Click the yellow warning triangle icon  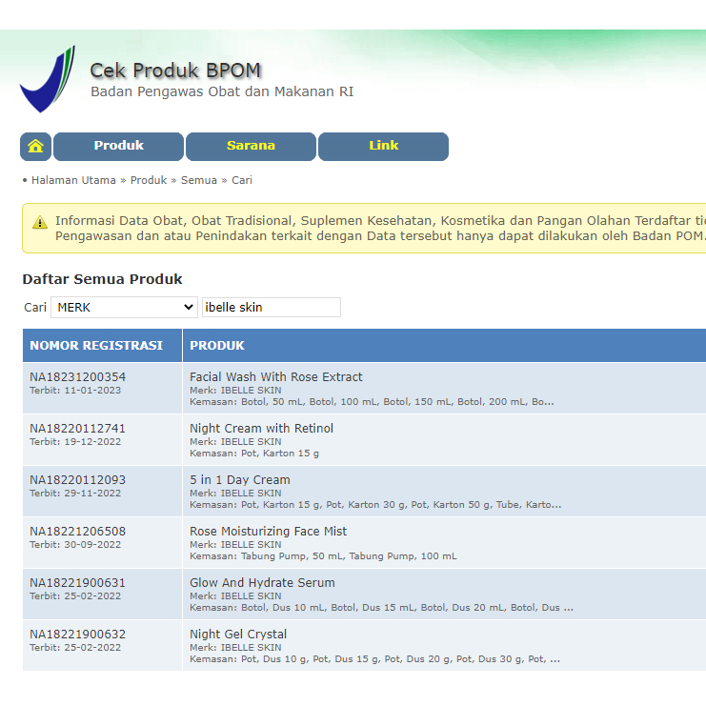40,222
